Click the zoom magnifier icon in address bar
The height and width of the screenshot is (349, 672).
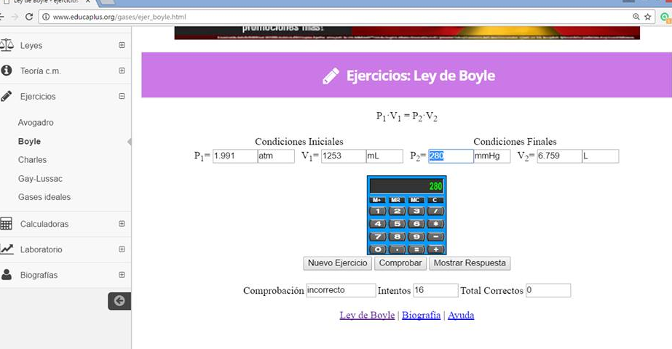pos(636,17)
